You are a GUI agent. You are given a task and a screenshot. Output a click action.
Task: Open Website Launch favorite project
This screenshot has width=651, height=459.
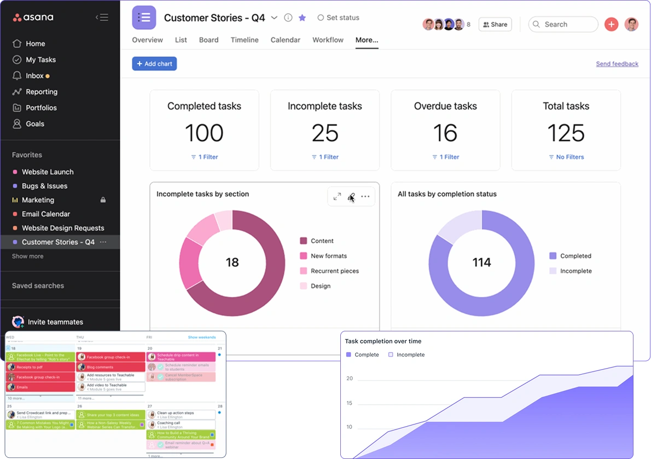pyautogui.click(x=48, y=171)
